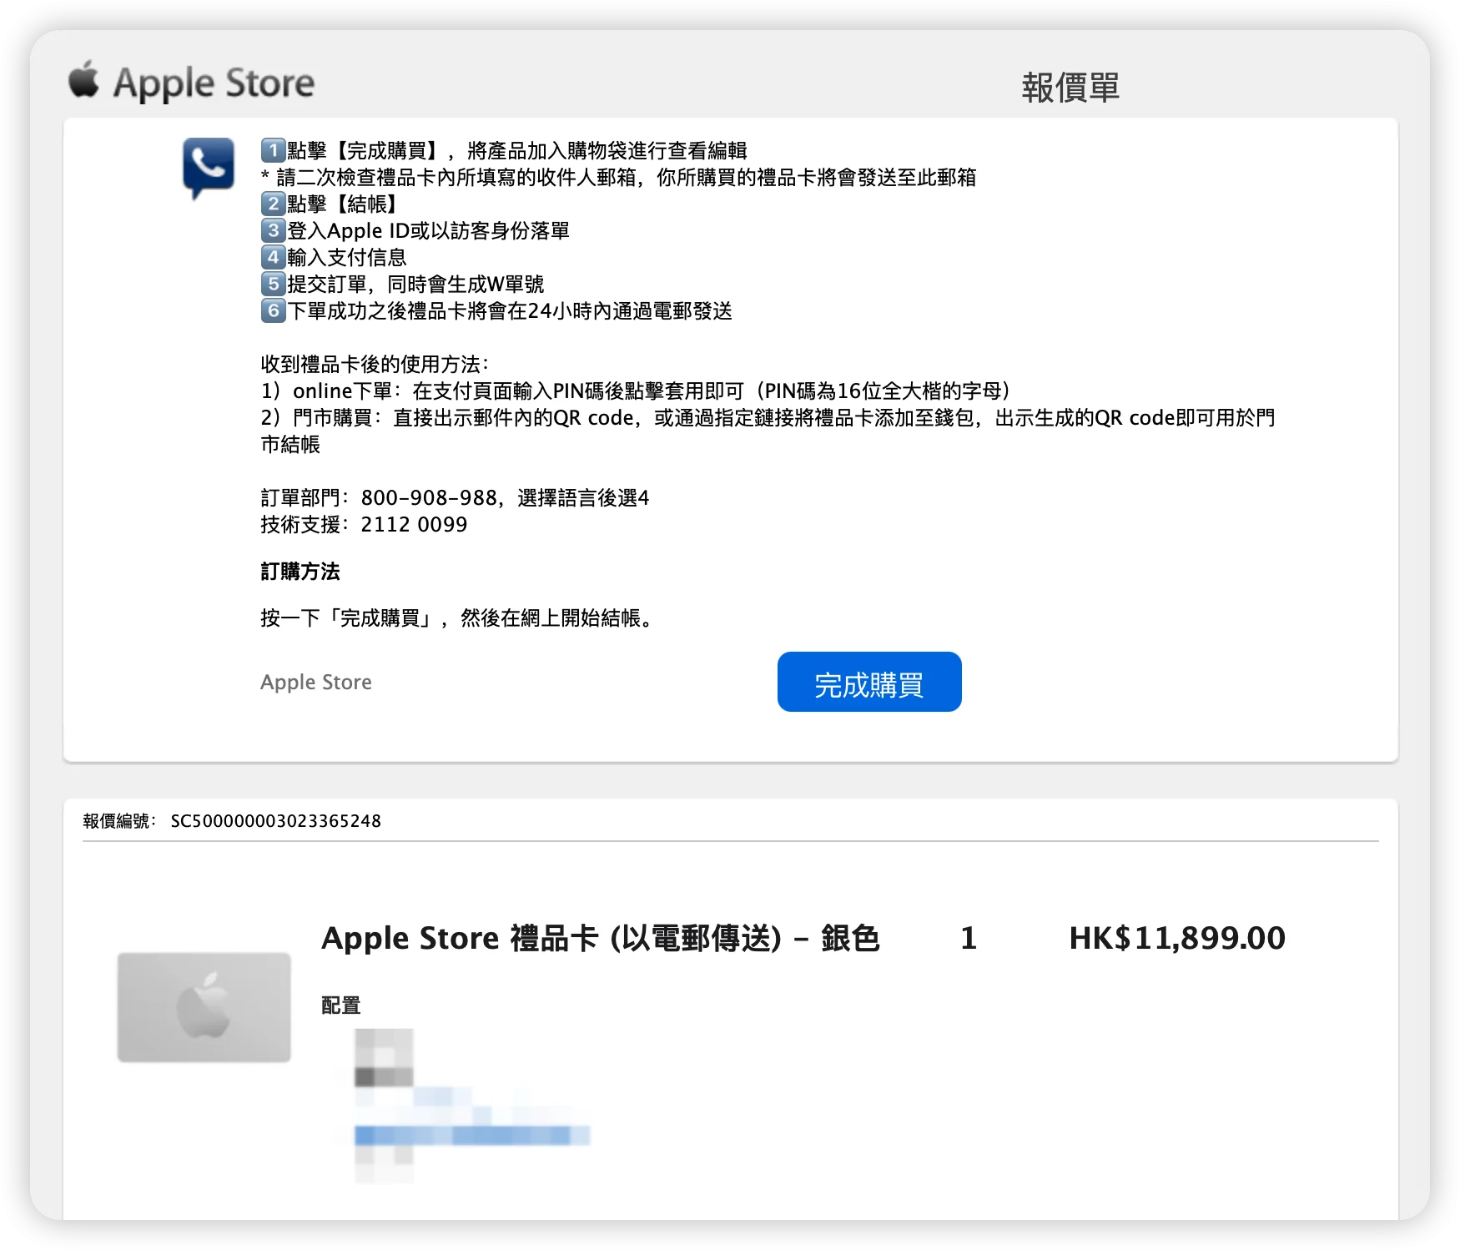Click step 5 提交訂單 line

click(402, 285)
